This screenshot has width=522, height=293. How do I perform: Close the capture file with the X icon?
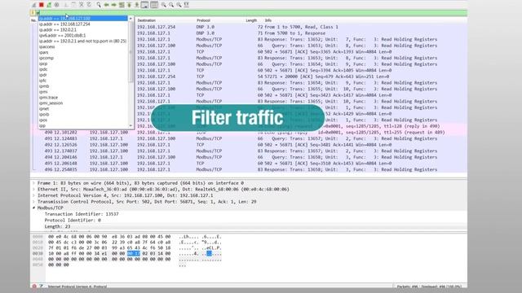pyautogui.click(x=82, y=5)
